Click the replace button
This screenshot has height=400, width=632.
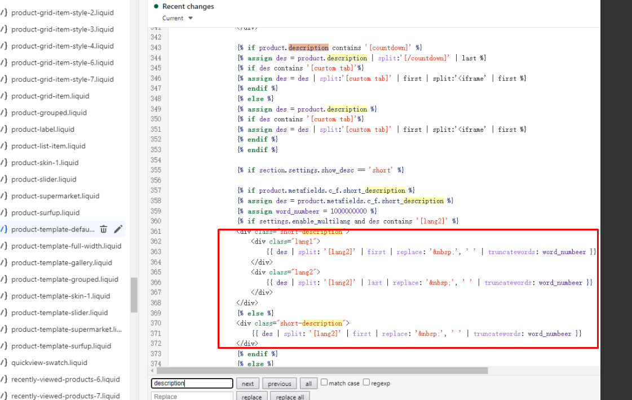(251, 397)
